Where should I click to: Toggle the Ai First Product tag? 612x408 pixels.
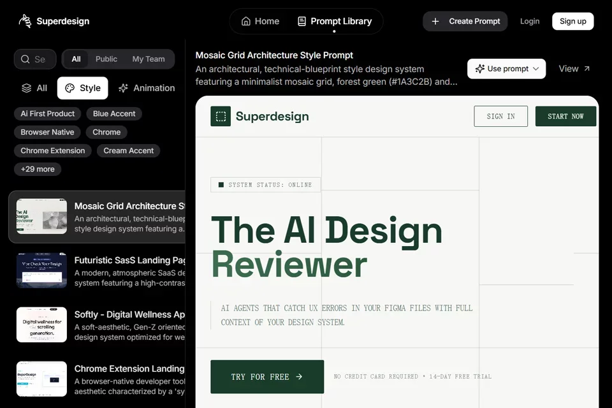pyautogui.click(x=48, y=113)
